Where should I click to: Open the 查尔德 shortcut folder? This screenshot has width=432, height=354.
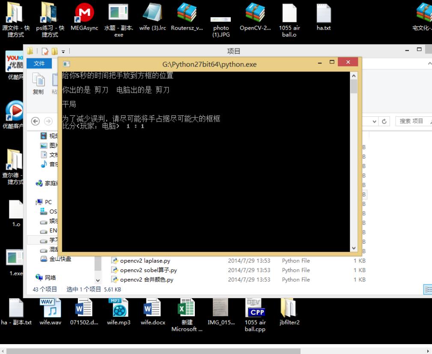tap(13, 167)
